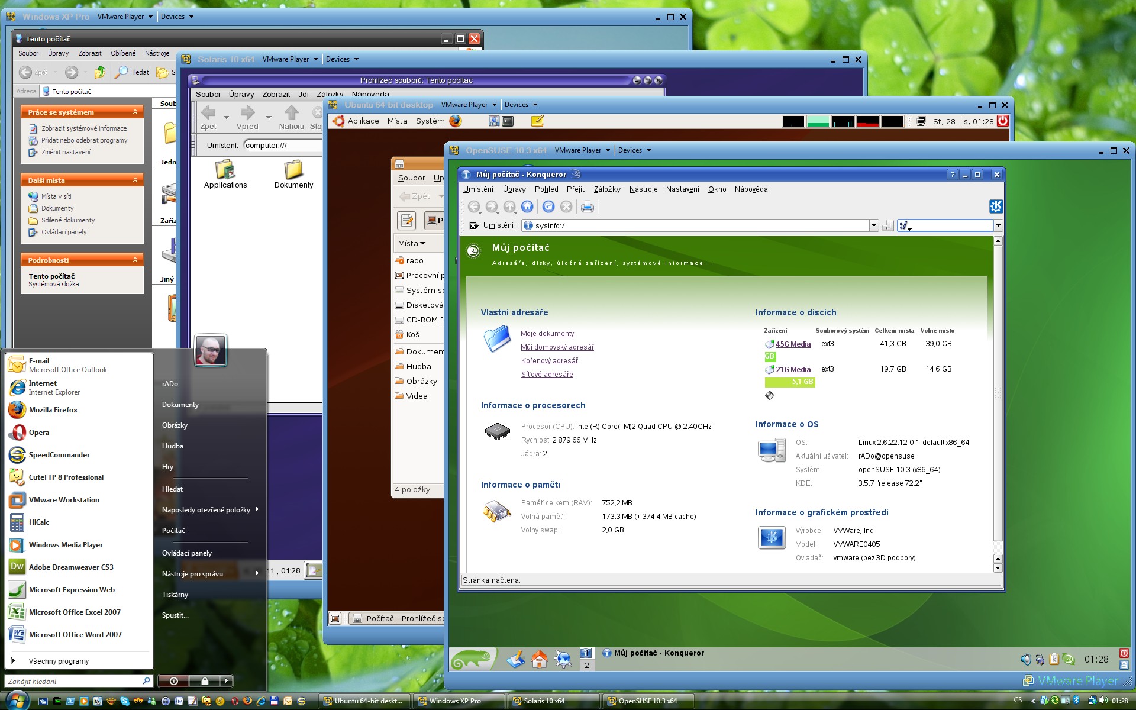Launch Firefox from Ubuntu top panel
The height and width of the screenshot is (710, 1136).
coord(455,121)
